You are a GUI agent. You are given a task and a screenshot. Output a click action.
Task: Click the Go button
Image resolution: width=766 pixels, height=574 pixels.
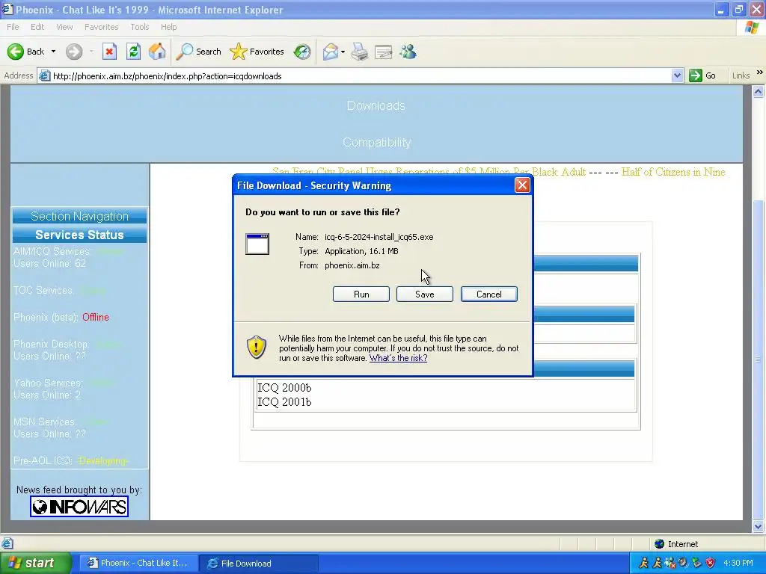pyautogui.click(x=702, y=75)
